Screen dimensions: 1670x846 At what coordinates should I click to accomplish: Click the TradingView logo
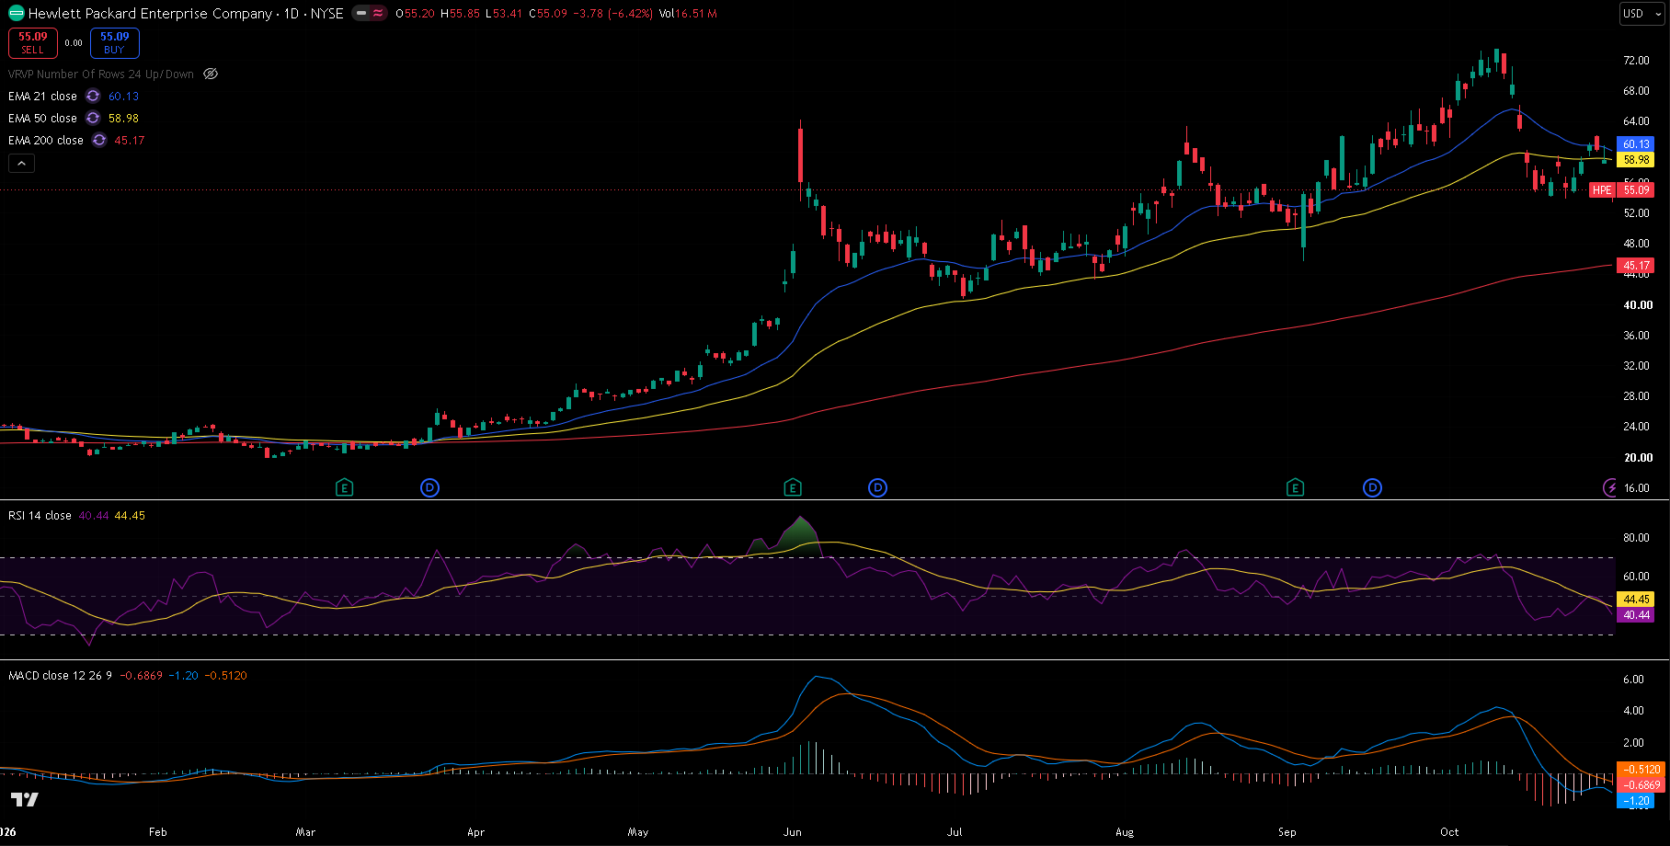25,799
